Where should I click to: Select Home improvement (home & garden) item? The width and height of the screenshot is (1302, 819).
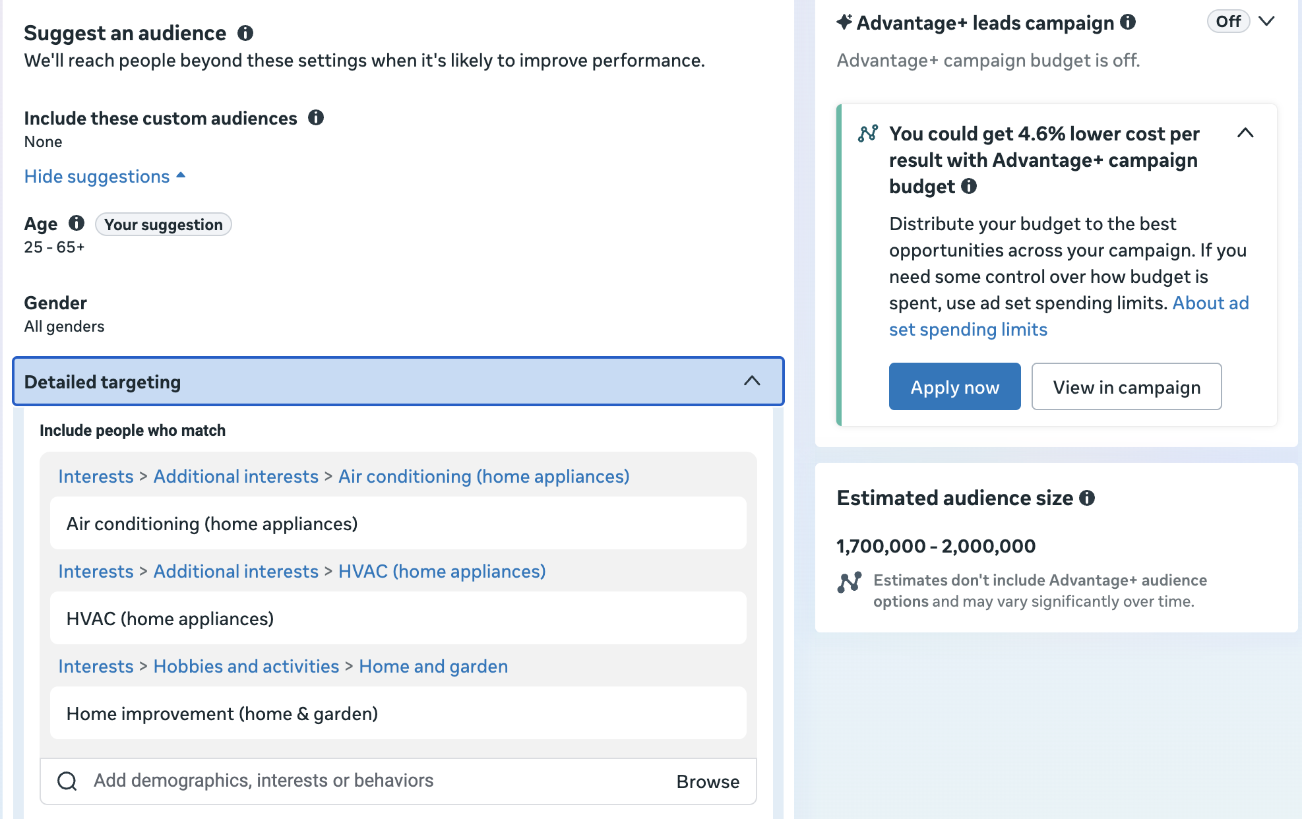(x=398, y=713)
